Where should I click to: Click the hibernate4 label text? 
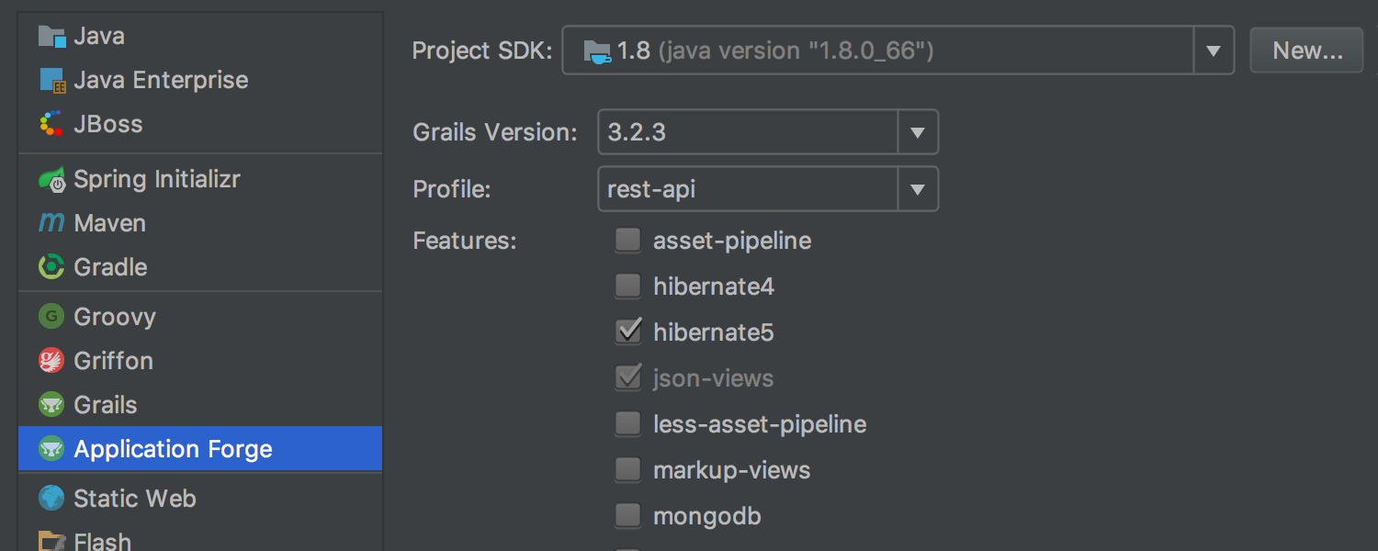714,287
